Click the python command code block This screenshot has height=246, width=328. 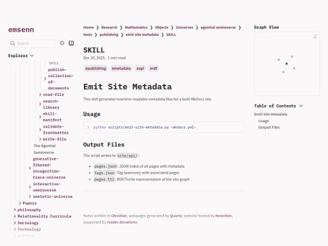[164, 127]
